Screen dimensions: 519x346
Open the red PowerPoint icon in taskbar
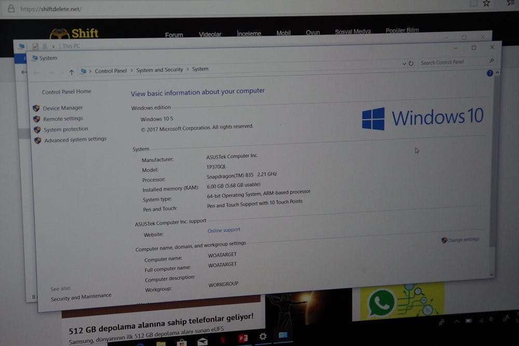pos(243,338)
